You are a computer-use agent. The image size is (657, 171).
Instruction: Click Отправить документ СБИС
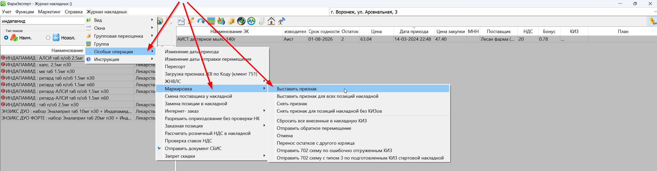click(193, 148)
